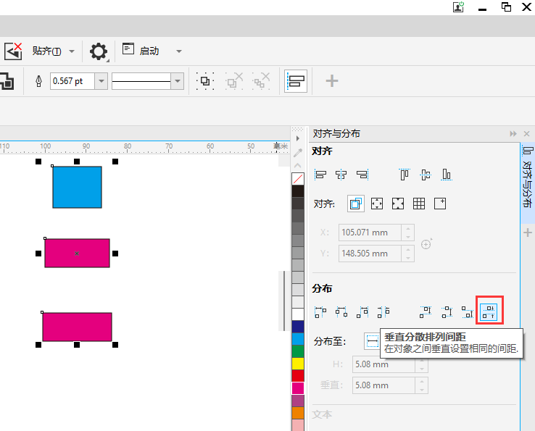Click the specify point crosshair icon

[426, 244]
